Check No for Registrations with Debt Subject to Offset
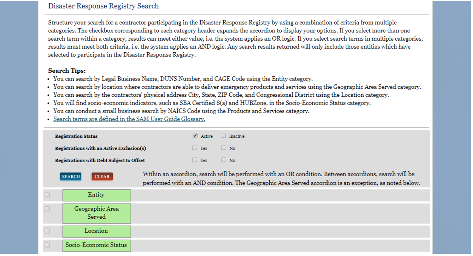The height and width of the screenshot is (256, 473). [223, 160]
